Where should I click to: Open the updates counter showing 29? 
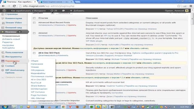54,11
